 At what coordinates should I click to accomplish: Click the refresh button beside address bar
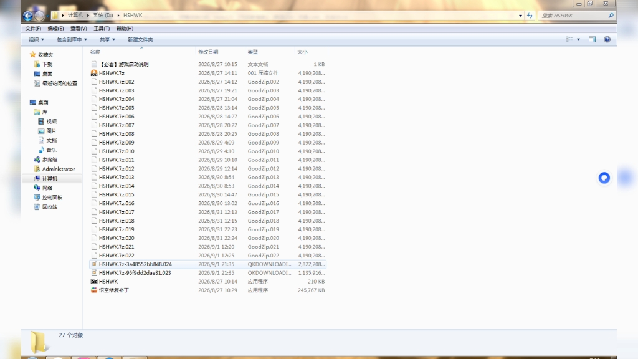[x=530, y=16]
